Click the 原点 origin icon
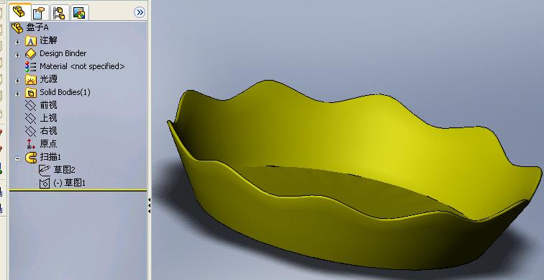 (x=31, y=144)
